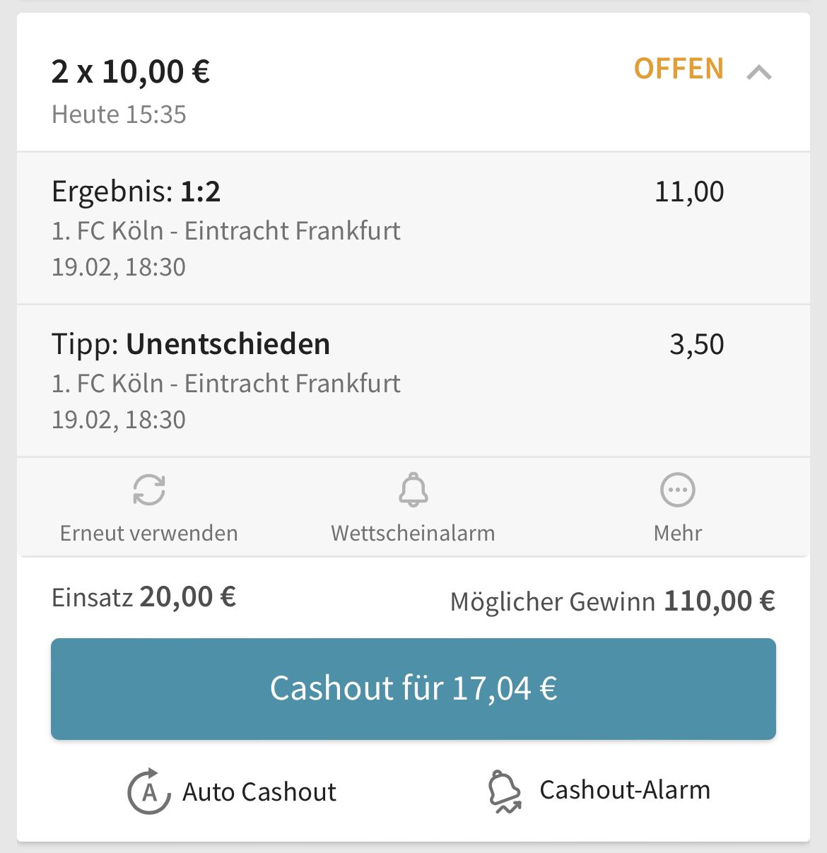The image size is (827, 853).
Task: Click the Erneut verwenden text
Action: click(149, 533)
